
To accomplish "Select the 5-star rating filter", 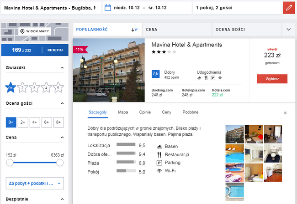I will coord(58,87).
